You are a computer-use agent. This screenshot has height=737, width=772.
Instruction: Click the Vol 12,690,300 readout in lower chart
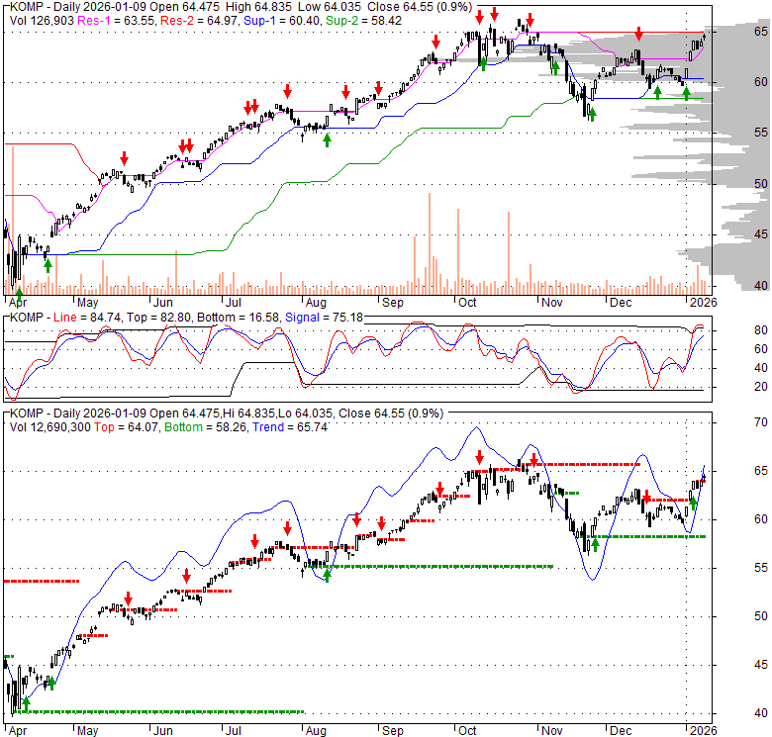point(50,427)
